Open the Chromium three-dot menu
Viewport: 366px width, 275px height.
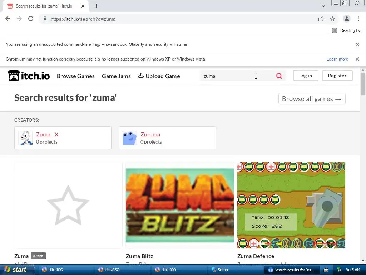(x=358, y=19)
